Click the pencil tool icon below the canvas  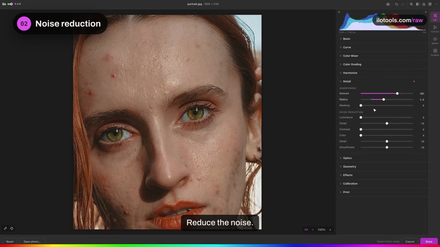5,229
